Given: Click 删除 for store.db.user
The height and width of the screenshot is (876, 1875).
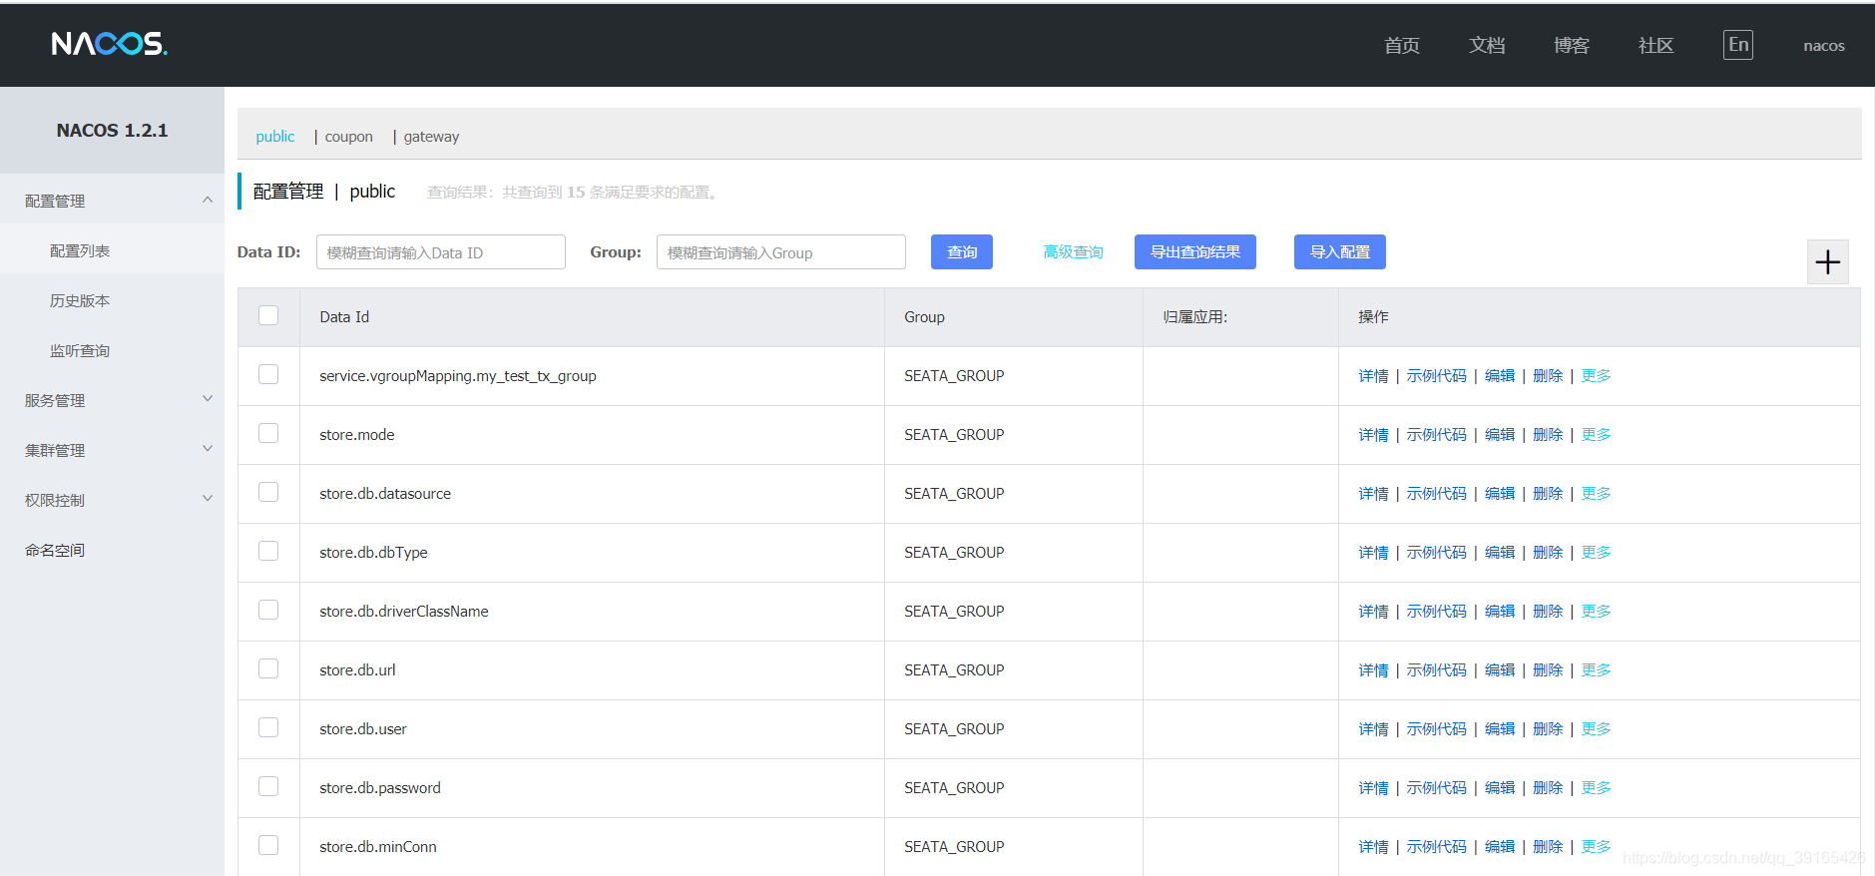Looking at the screenshot, I should 1548,729.
